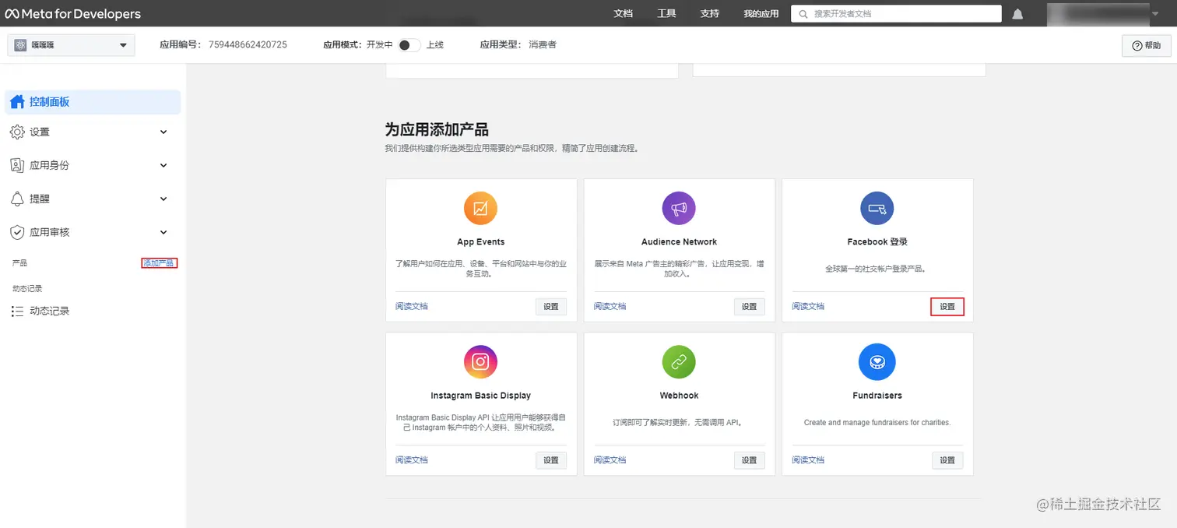Open 工具 in the top navigation
1177x528 pixels.
click(x=666, y=14)
